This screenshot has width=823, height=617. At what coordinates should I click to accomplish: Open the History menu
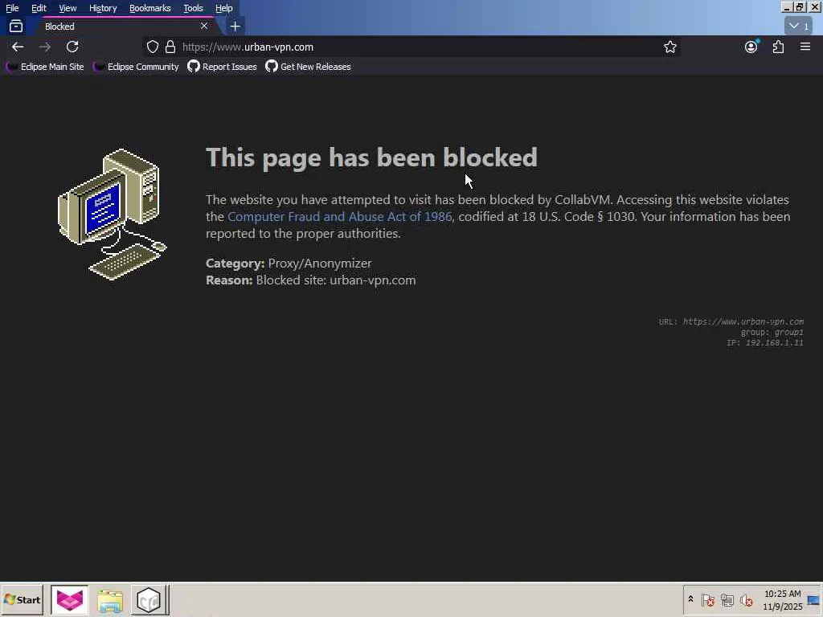103,8
